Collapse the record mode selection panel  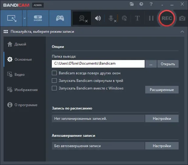coord(182,32)
